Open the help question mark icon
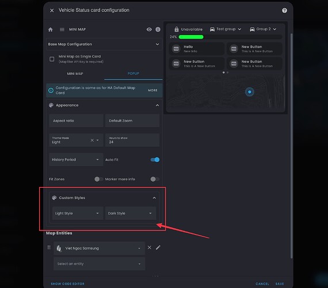 pyautogui.click(x=284, y=10)
